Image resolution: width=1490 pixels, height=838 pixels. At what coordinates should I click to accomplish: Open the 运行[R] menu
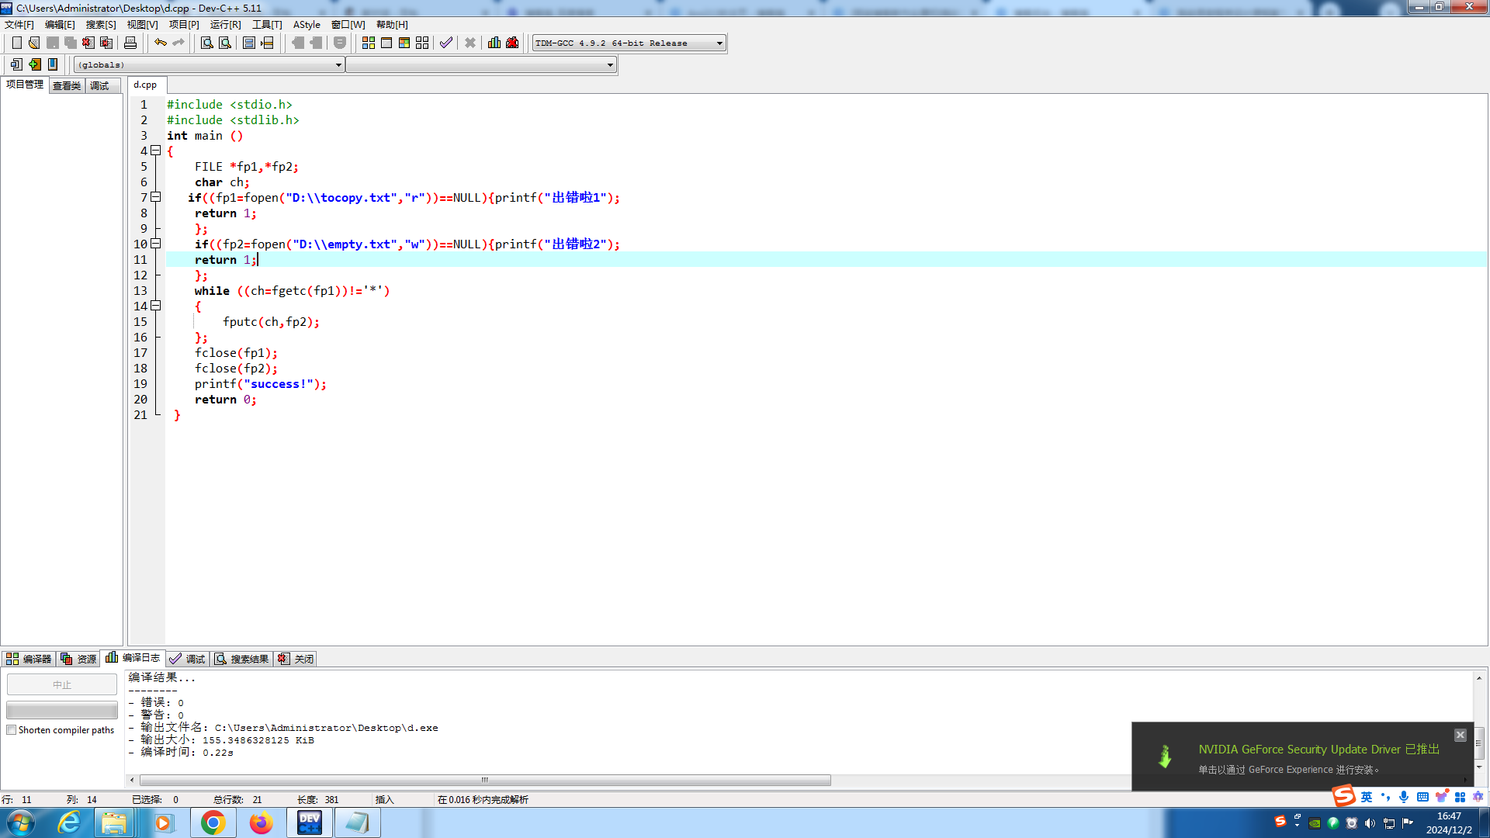pyautogui.click(x=225, y=25)
